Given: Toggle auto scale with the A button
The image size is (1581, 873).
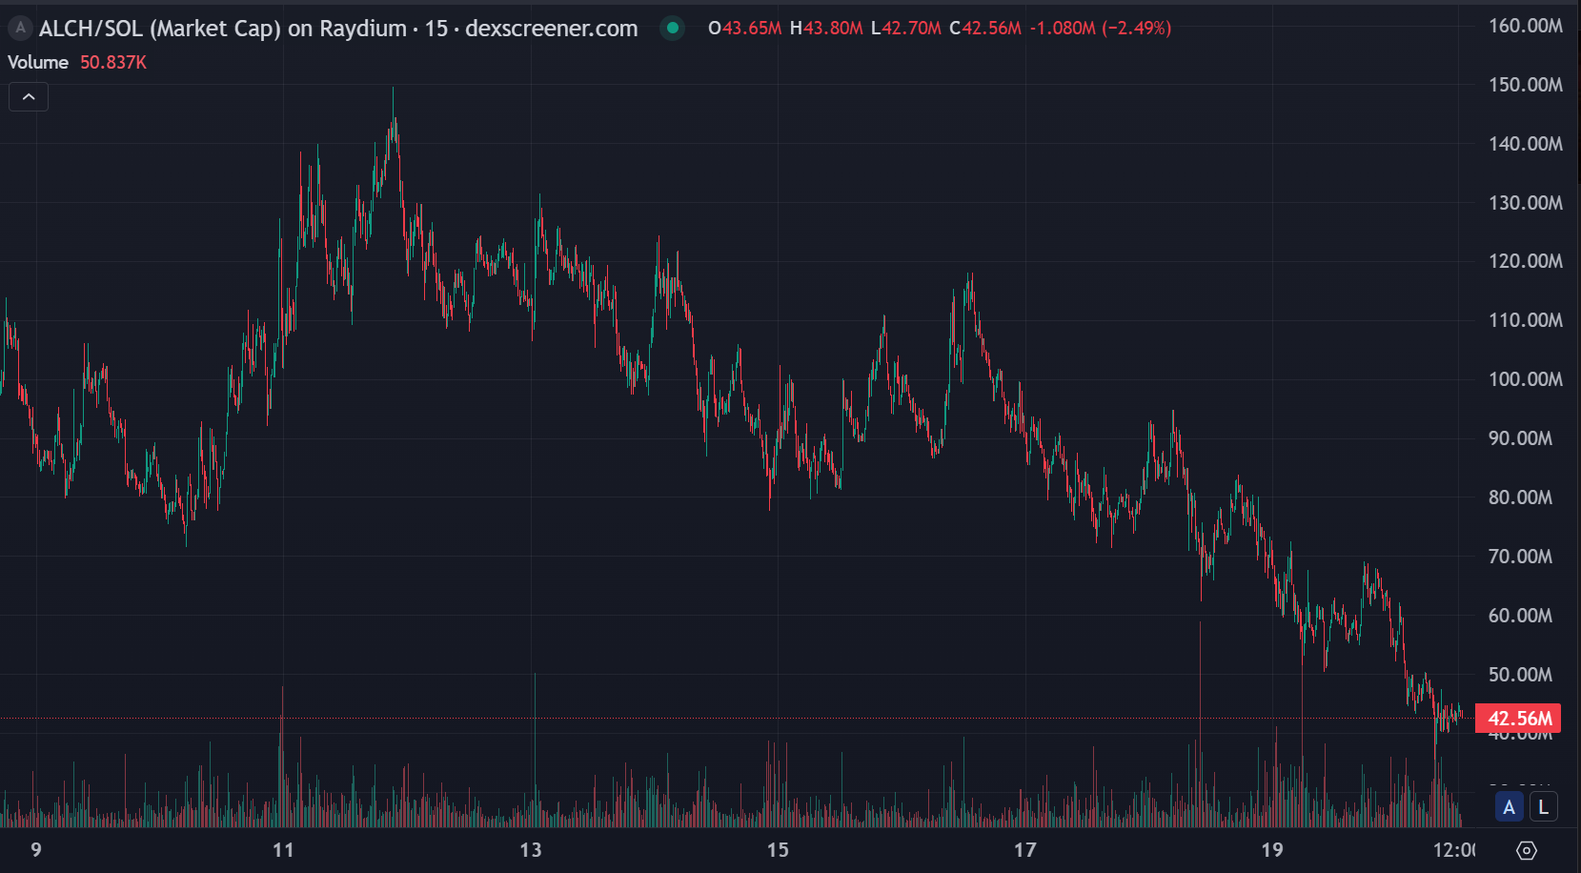Looking at the screenshot, I should coord(1509,807).
